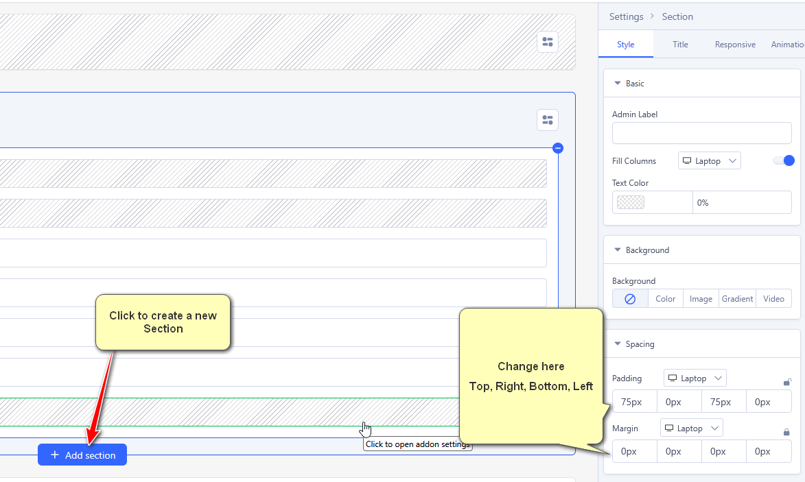Switch to the Title tab
Screen dimensions: 805x482
click(680, 45)
